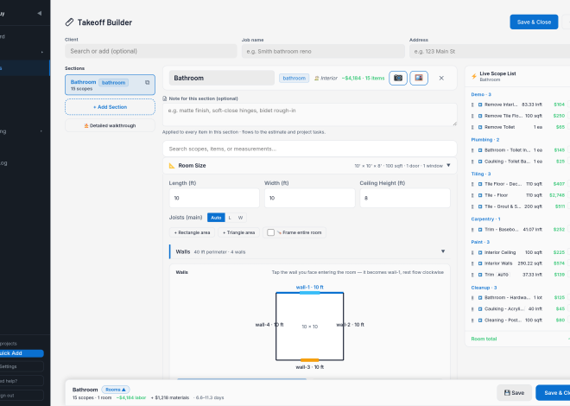Image resolution: width=570 pixels, height=406 pixels.
Task: Select wall-4 in the room diagram
Action: pos(275,327)
